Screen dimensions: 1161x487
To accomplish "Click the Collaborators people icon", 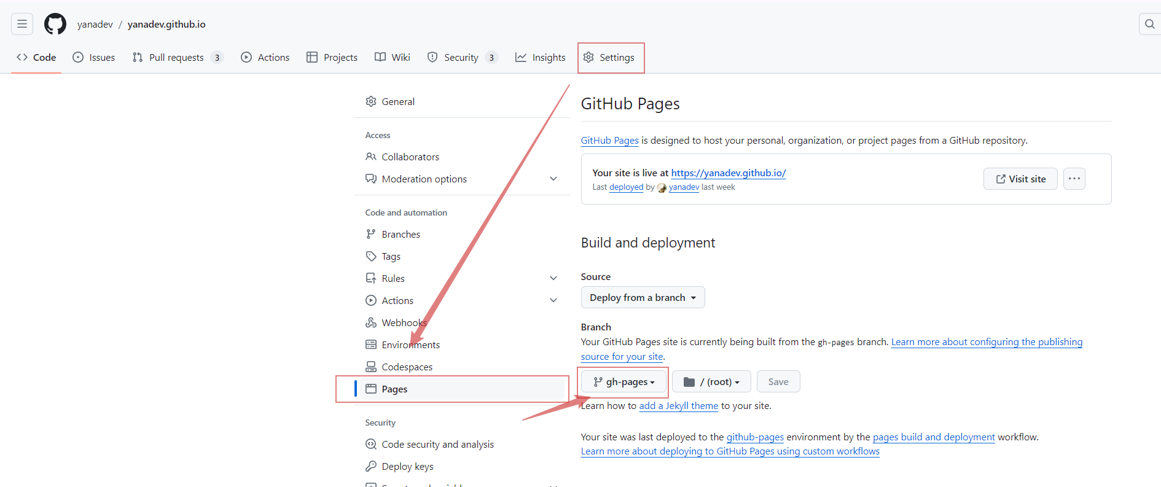I will pyautogui.click(x=371, y=157).
